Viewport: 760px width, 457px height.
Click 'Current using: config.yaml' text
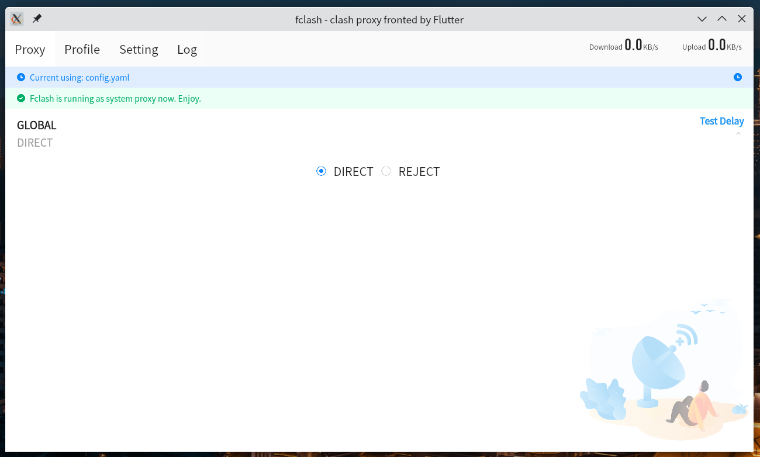[80, 77]
